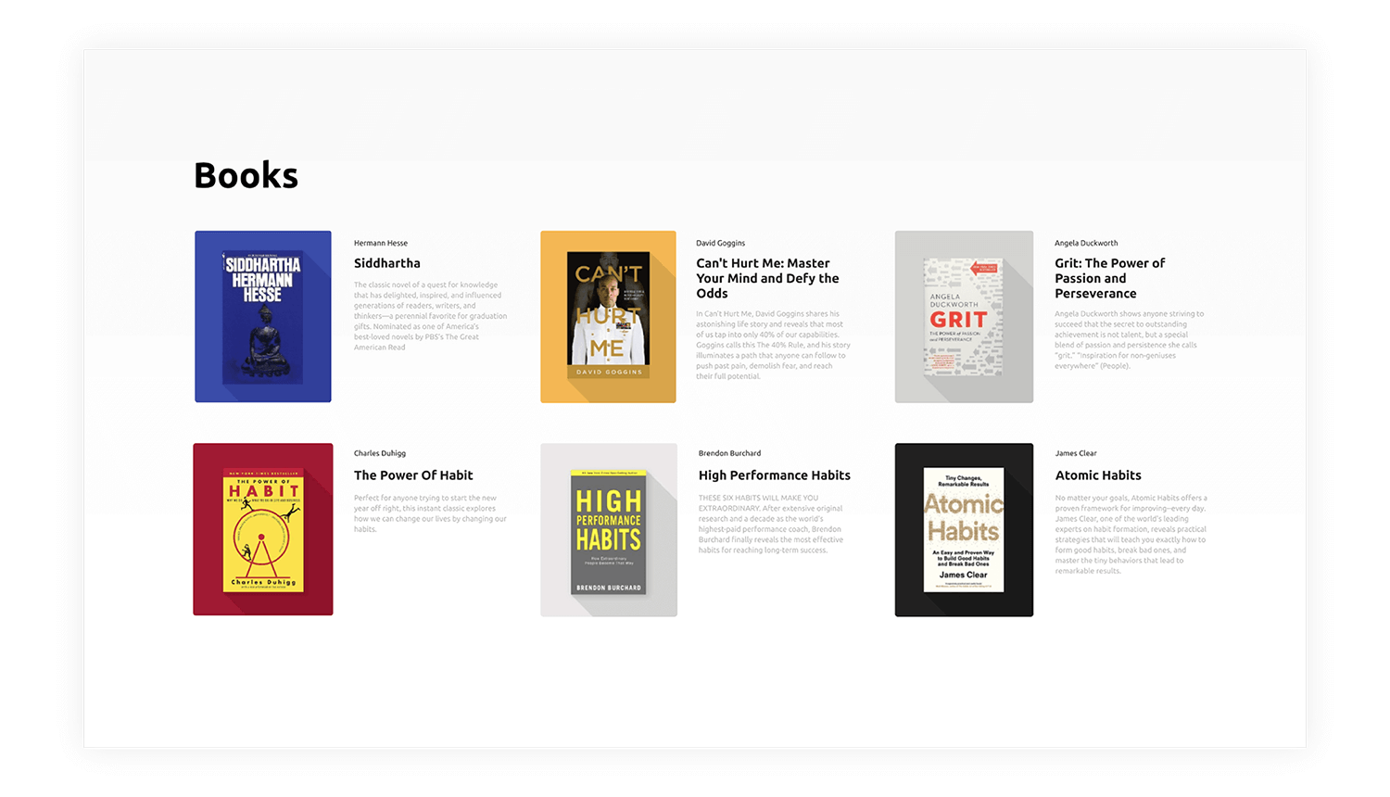Open the Atomic Habits cover thumbnail
This screenshot has width=1390, height=797.
coord(964,529)
